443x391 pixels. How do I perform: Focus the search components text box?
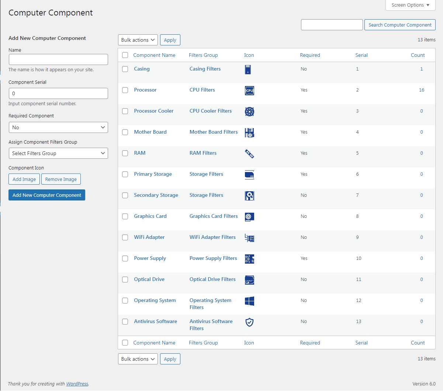332,25
